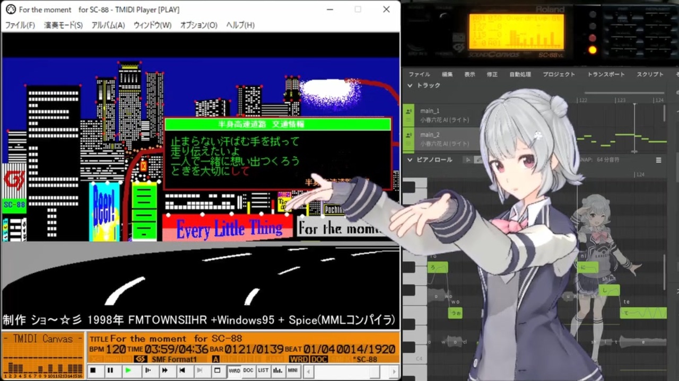Open アルバム(A) menu
Image resolution: width=679 pixels, height=381 pixels.
click(x=108, y=25)
